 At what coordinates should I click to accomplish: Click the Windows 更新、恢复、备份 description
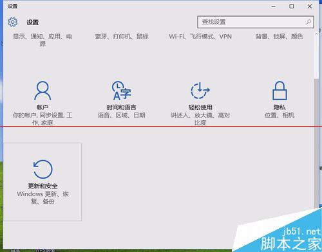coord(43,197)
